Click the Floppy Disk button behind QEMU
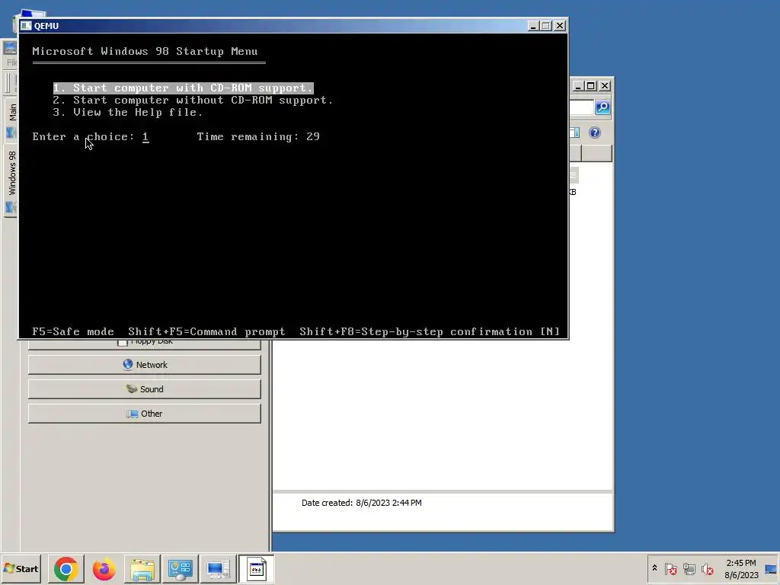 [144, 344]
